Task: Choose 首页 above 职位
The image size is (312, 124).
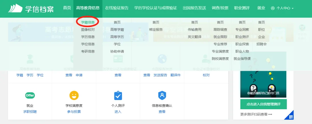Action: pyautogui.click(x=261, y=22)
